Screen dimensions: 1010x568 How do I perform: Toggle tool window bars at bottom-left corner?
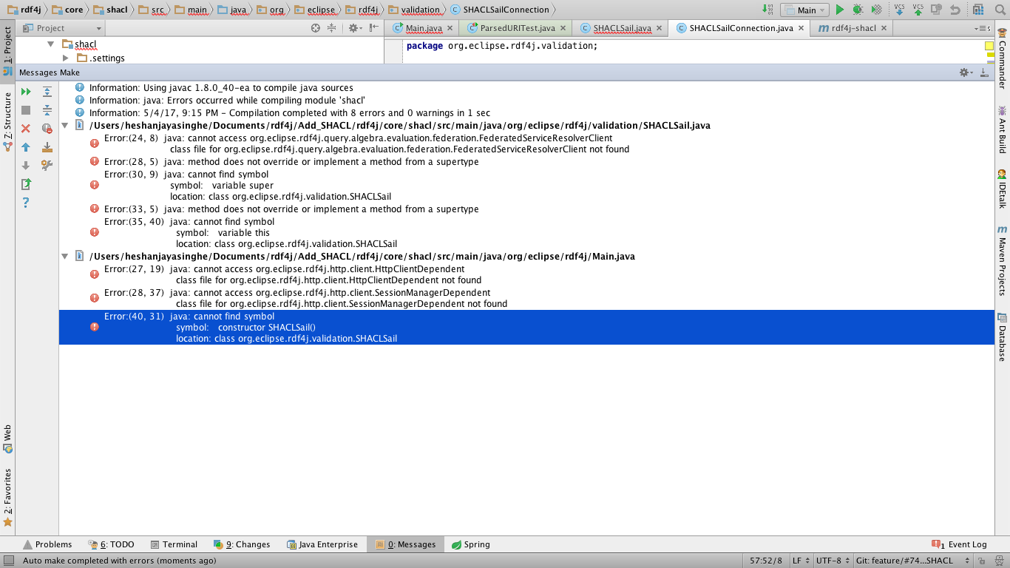(8, 561)
